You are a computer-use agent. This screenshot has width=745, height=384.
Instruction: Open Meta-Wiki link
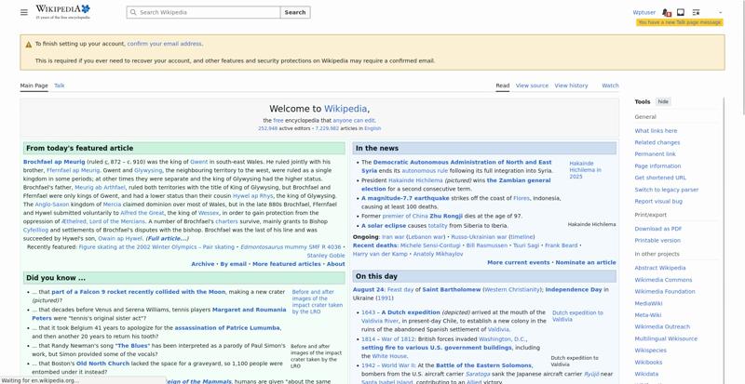click(x=648, y=314)
